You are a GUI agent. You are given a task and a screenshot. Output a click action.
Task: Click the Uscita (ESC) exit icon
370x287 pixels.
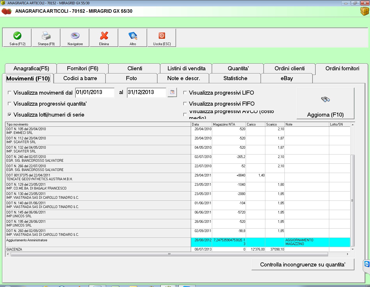tap(162, 36)
